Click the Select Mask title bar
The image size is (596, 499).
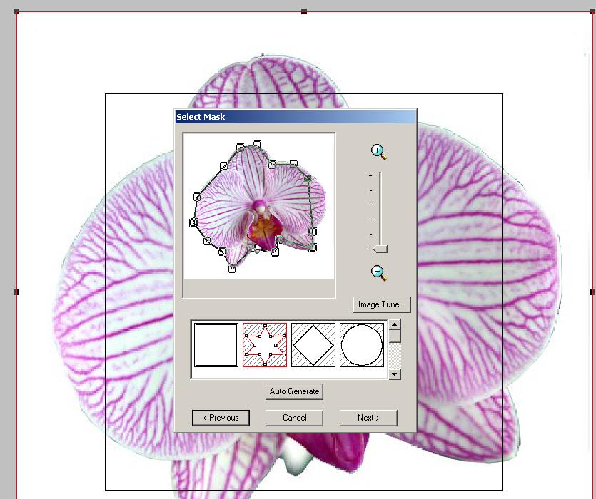point(296,117)
